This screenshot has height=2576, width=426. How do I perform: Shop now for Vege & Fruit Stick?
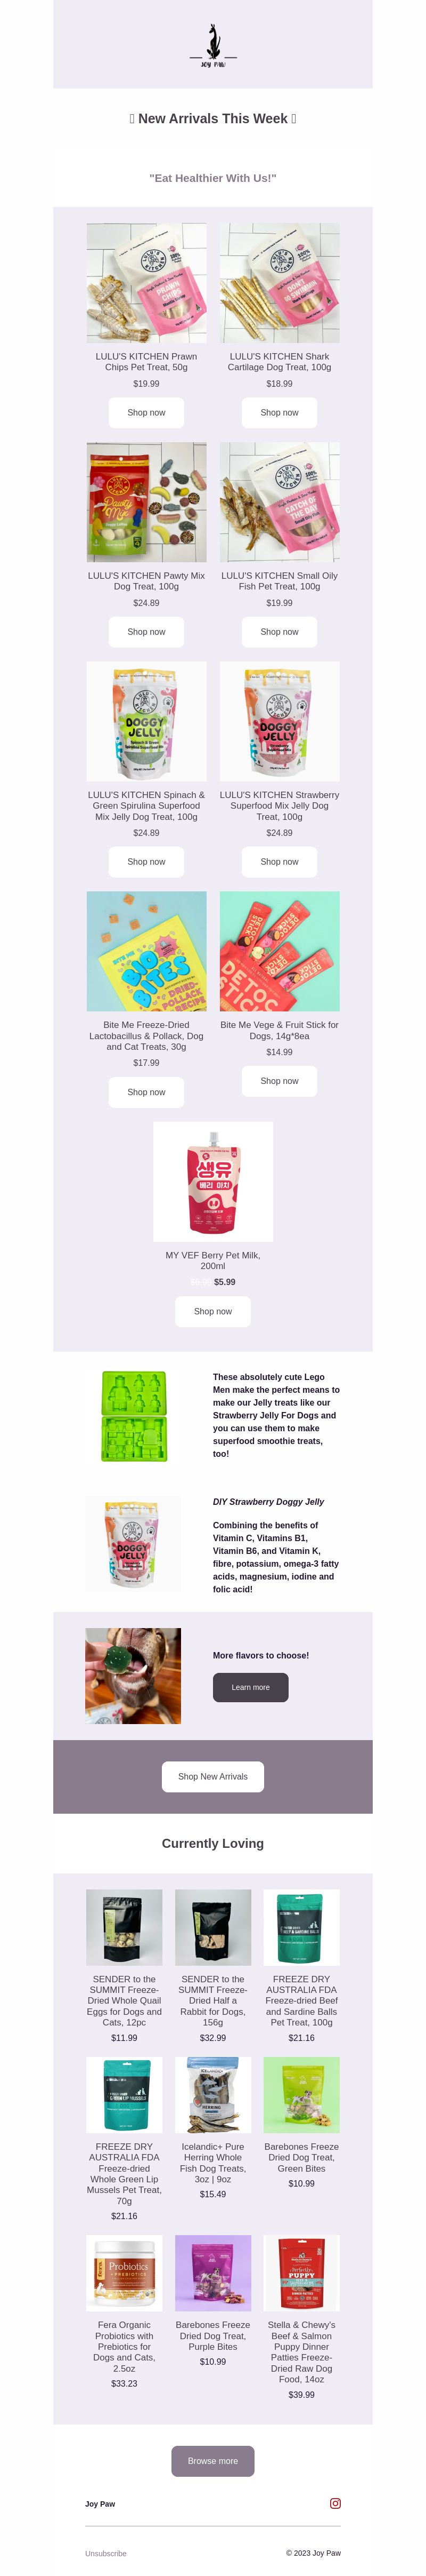pos(280,1081)
